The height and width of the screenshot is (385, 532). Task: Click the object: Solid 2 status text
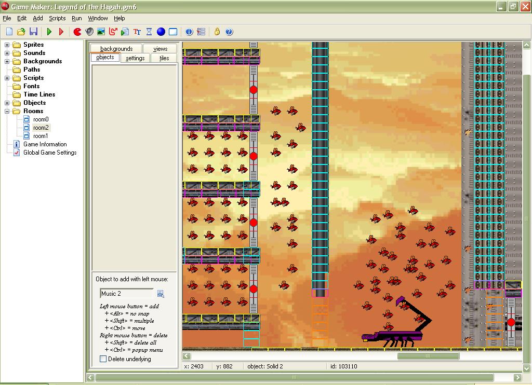(x=265, y=366)
